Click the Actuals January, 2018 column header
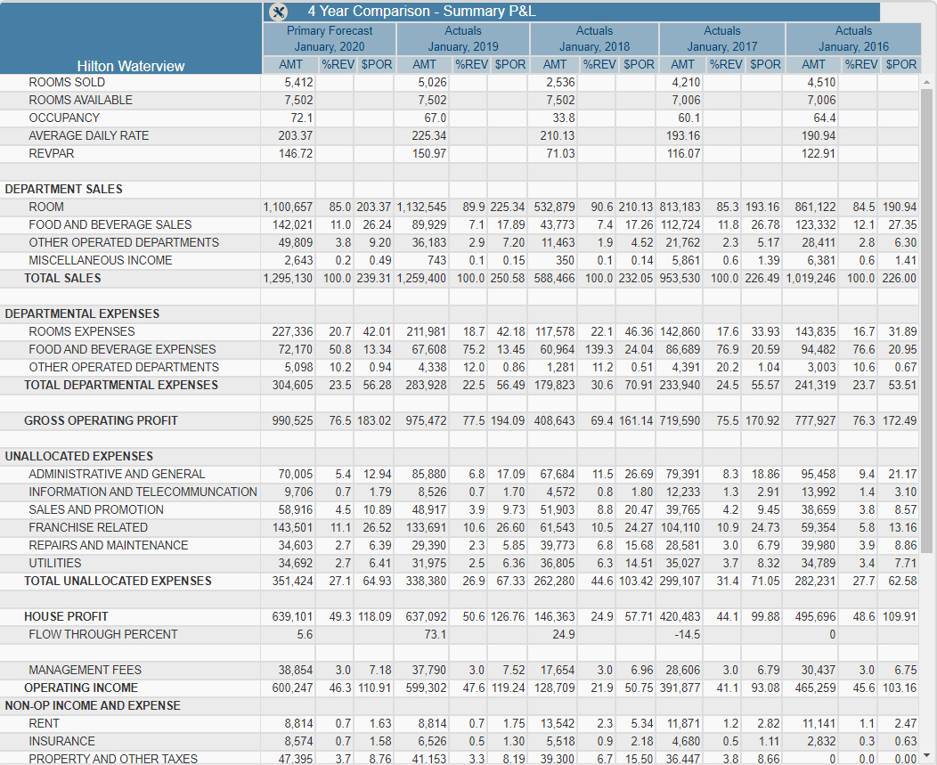The width and height of the screenshot is (937, 765). click(x=594, y=38)
